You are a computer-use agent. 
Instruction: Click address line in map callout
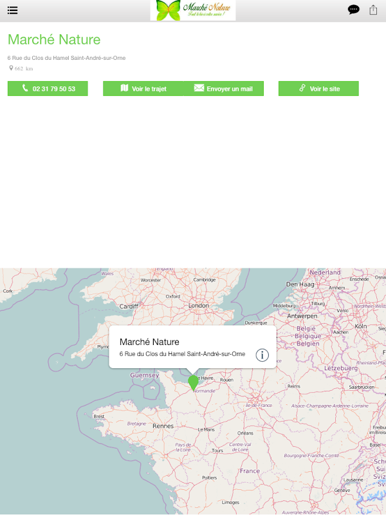pos(182,354)
